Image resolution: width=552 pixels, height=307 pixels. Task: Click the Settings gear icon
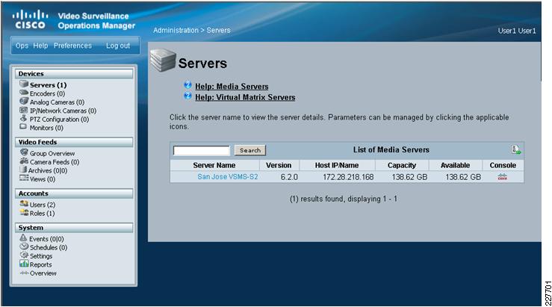click(24, 255)
